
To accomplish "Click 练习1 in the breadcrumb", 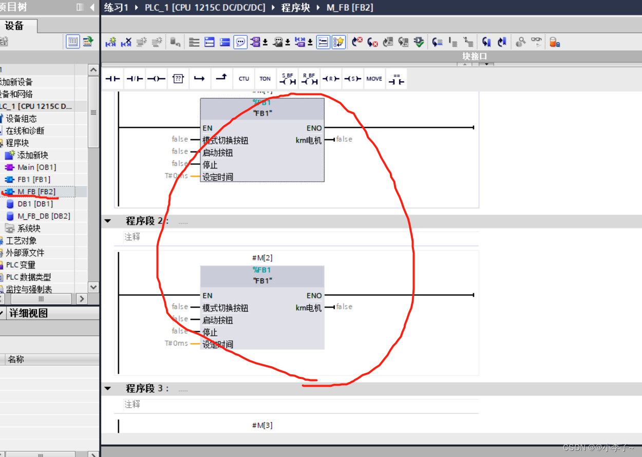I will (x=116, y=7).
